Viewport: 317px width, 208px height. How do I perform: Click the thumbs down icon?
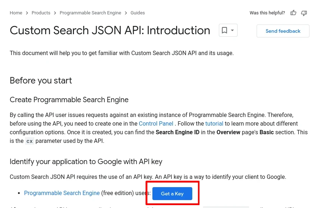(x=304, y=13)
